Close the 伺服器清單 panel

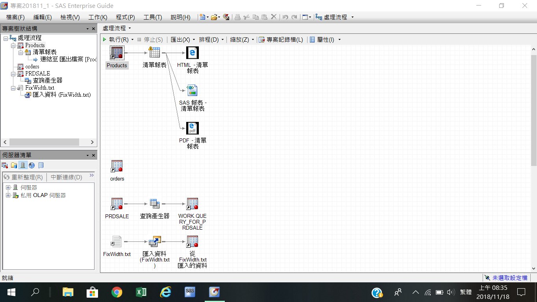pyautogui.click(x=94, y=155)
